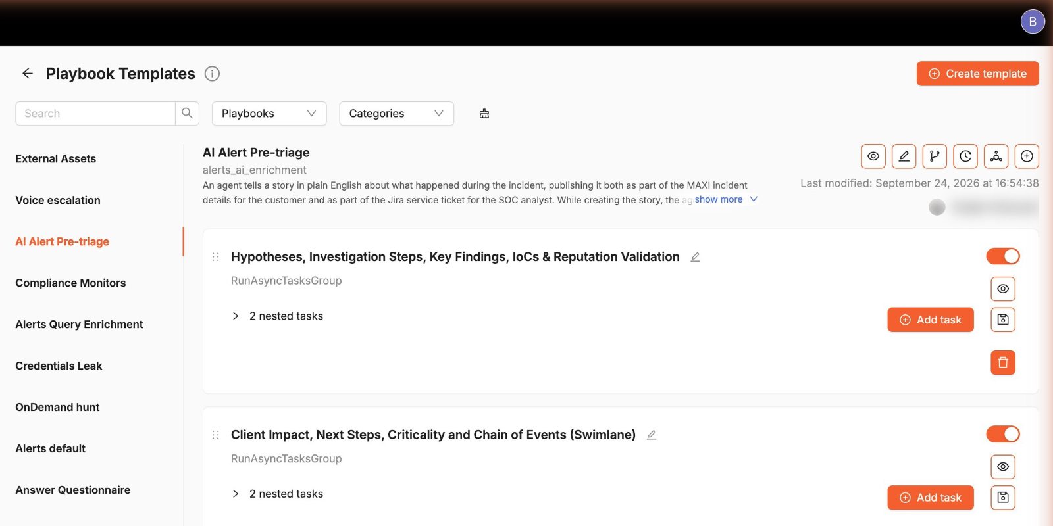Open the info icon beside Playbook Templates
The width and height of the screenshot is (1053, 526).
[x=212, y=74]
